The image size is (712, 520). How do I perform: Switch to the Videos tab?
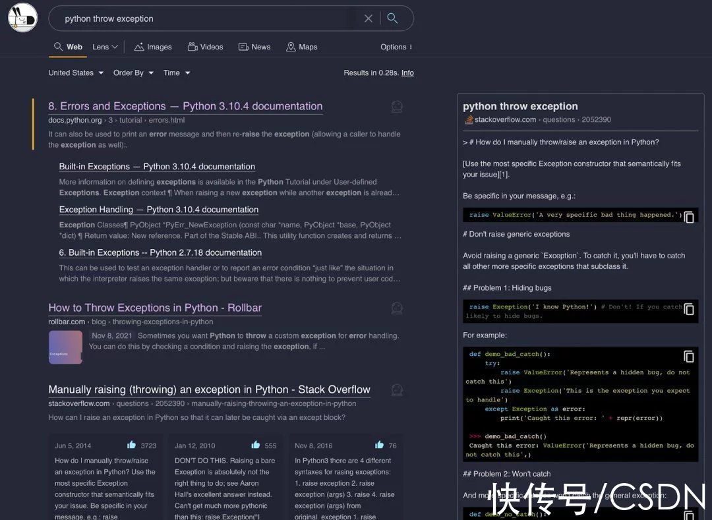click(205, 47)
